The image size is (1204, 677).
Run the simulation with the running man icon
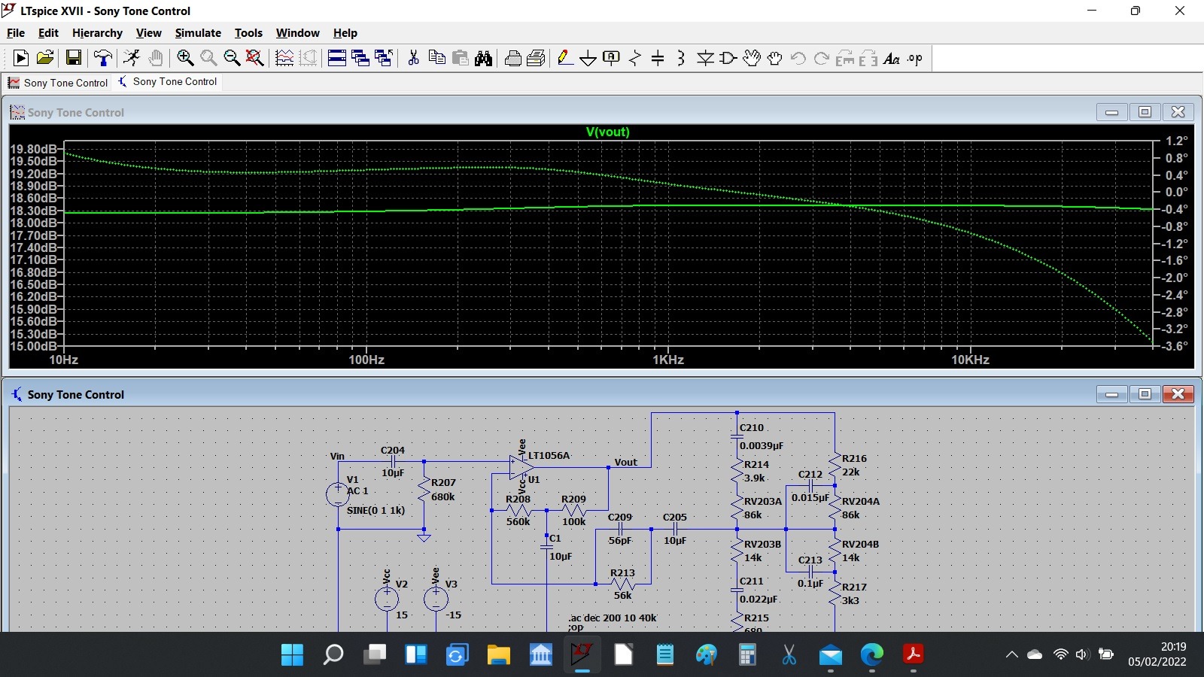click(132, 58)
